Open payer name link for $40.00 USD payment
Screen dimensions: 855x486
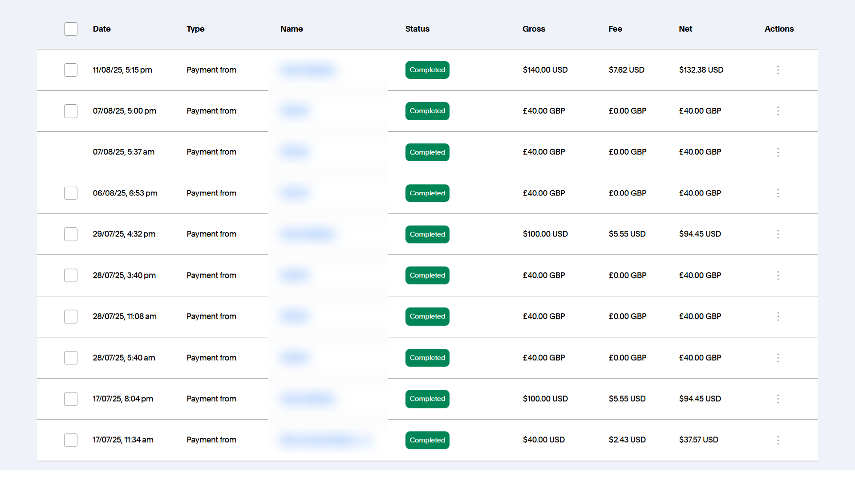click(325, 440)
